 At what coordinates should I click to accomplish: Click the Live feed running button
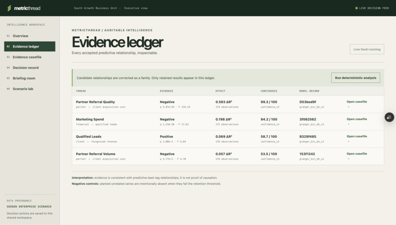click(367, 50)
